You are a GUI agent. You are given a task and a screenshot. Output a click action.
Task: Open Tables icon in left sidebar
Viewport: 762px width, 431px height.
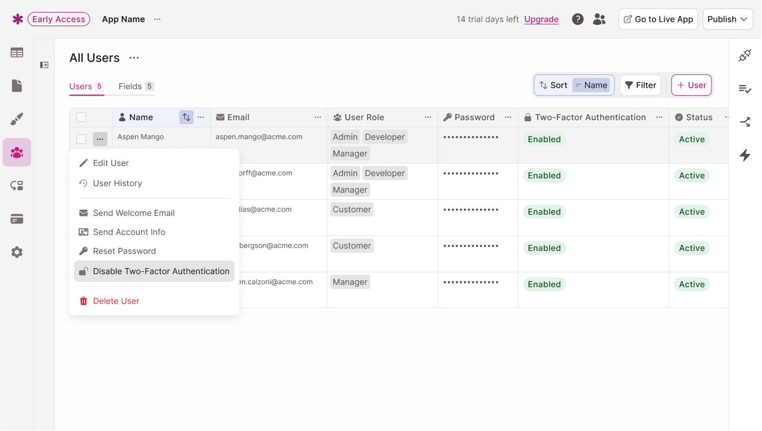17,52
